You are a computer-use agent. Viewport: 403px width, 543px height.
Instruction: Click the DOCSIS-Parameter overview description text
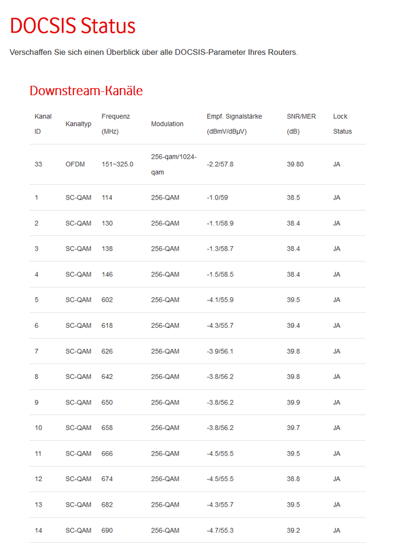(154, 52)
